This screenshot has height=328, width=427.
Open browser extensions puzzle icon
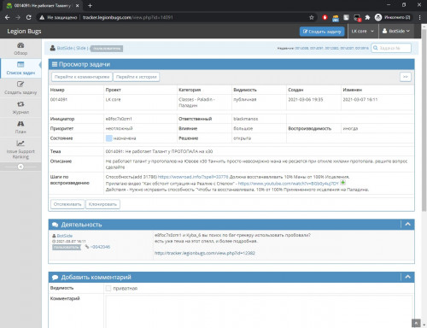[x=367, y=17]
